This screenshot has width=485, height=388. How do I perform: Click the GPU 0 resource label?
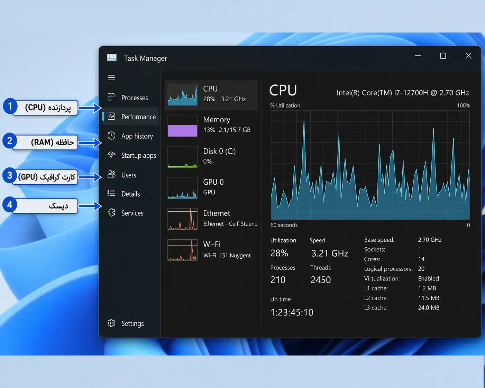coord(213,182)
